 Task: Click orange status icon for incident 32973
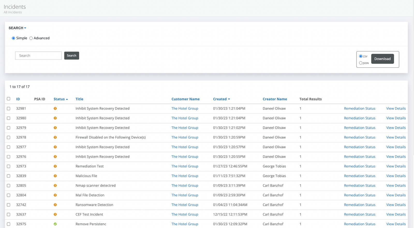55,166
